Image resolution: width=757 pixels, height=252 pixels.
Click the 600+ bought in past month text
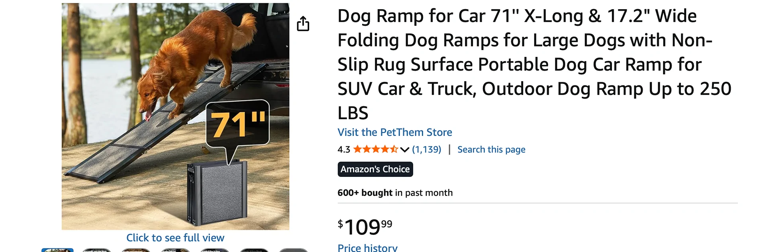click(394, 192)
